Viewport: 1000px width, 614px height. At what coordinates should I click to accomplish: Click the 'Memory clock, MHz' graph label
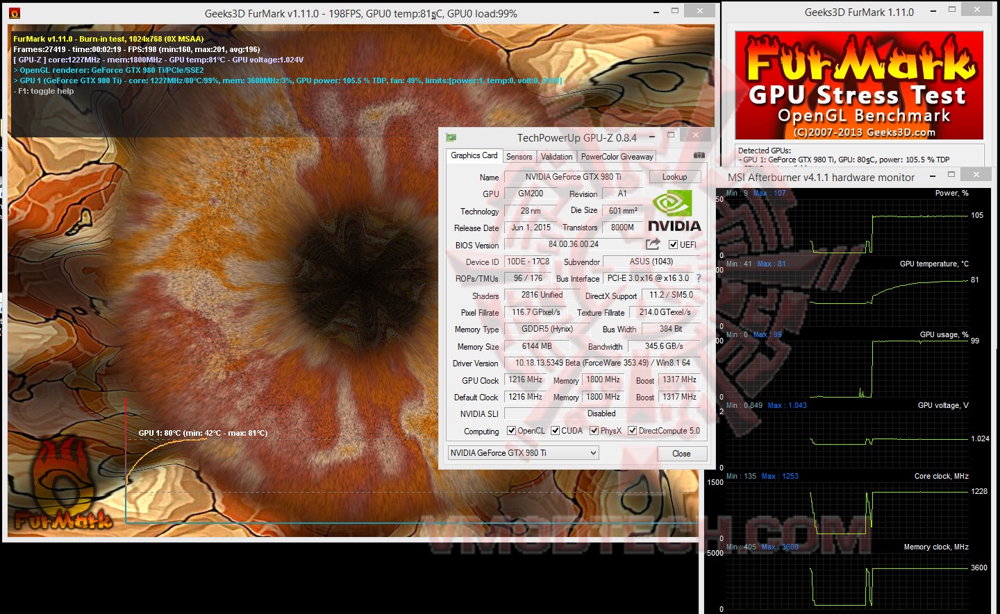[x=936, y=547]
